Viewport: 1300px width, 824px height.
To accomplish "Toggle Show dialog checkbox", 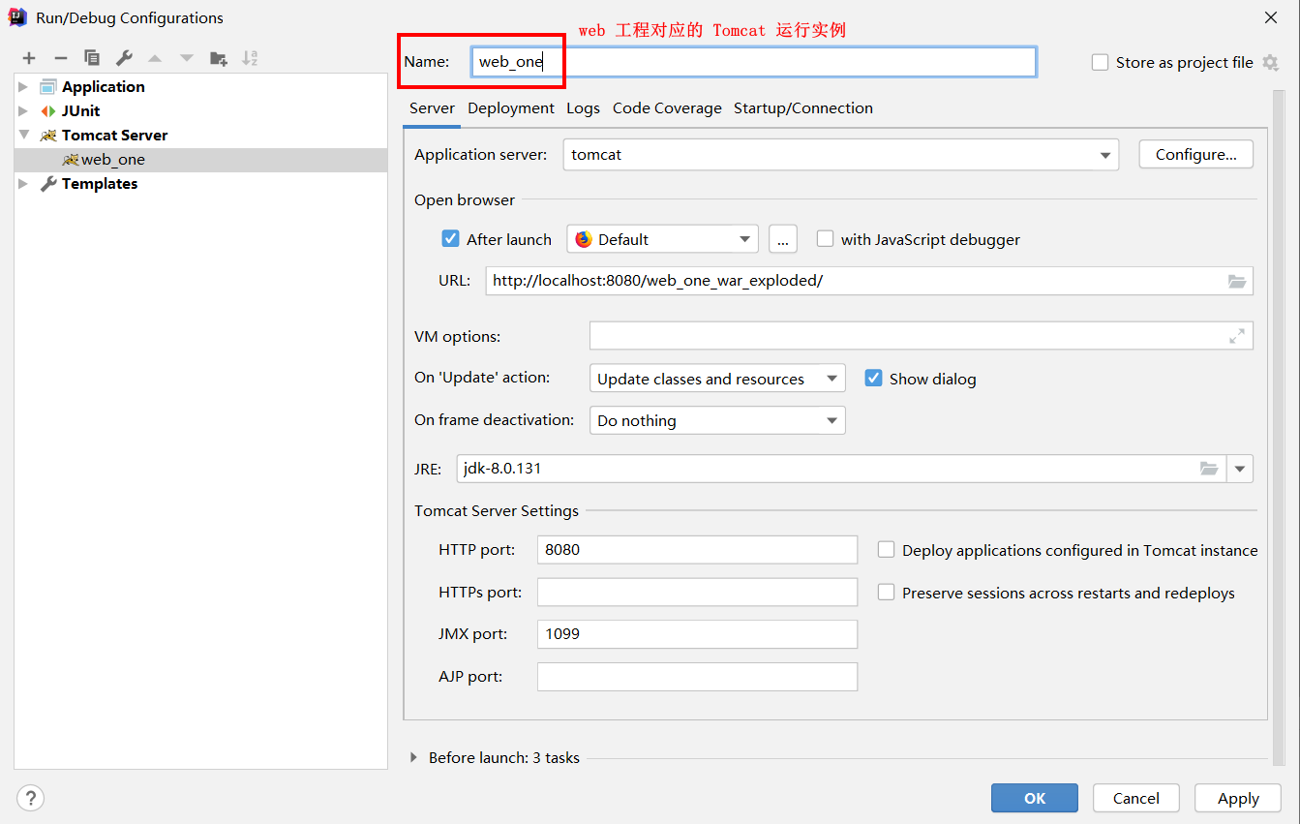I will click(873, 378).
